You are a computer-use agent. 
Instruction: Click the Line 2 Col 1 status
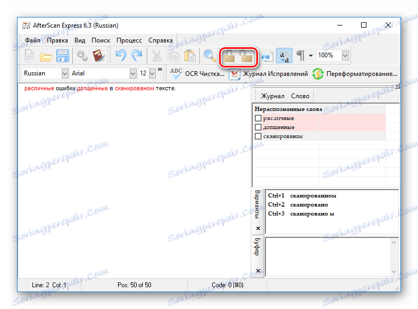pyautogui.click(x=49, y=285)
